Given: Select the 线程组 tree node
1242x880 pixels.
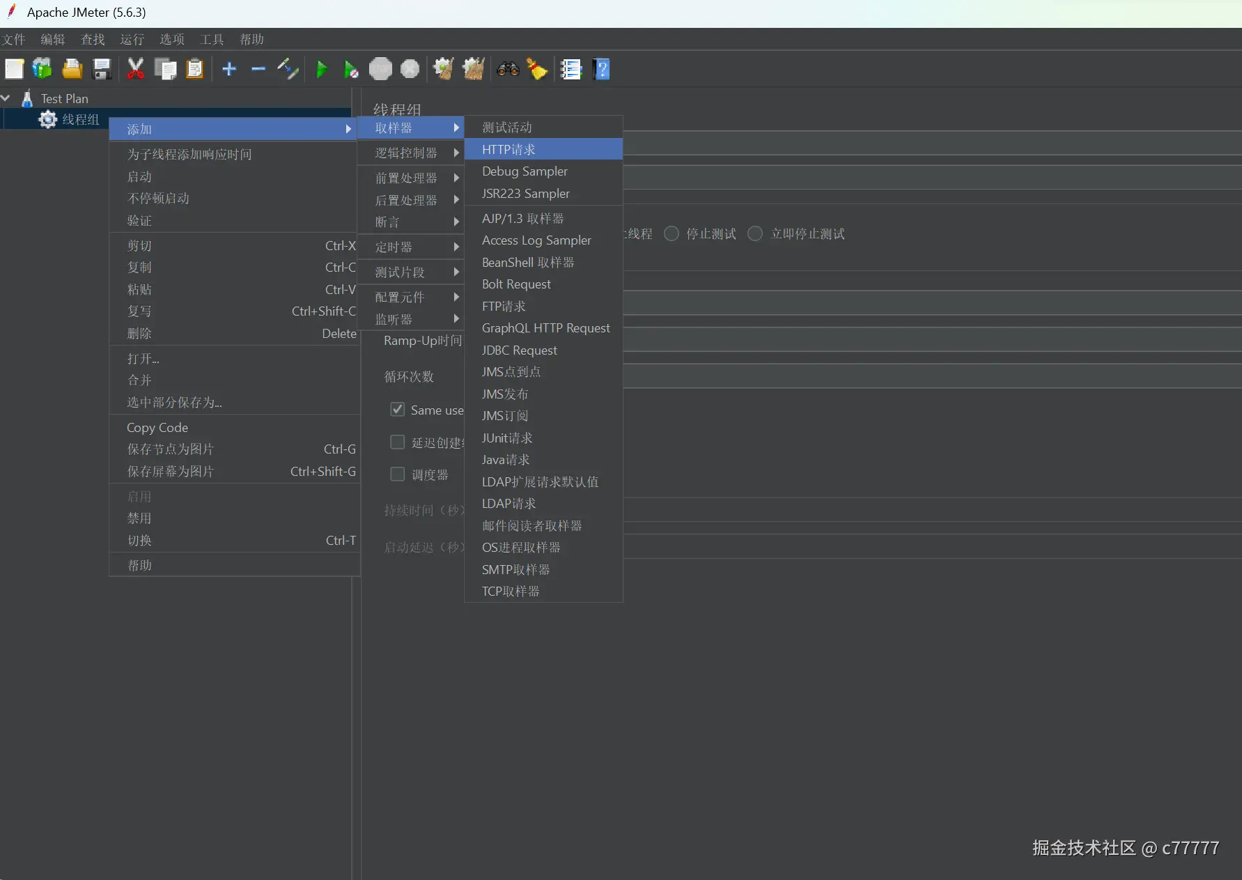Looking at the screenshot, I should pos(81,119).
